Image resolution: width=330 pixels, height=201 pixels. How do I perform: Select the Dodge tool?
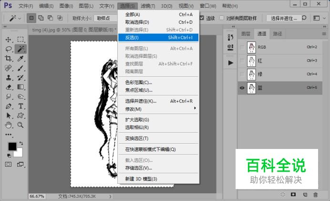pyautogui.click(x=21, y=96)
